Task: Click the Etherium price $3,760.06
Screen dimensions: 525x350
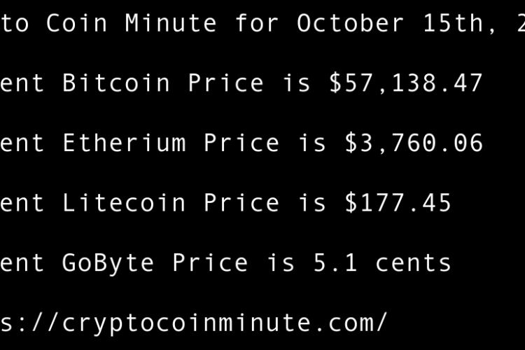Action: (x=414, y=143)
